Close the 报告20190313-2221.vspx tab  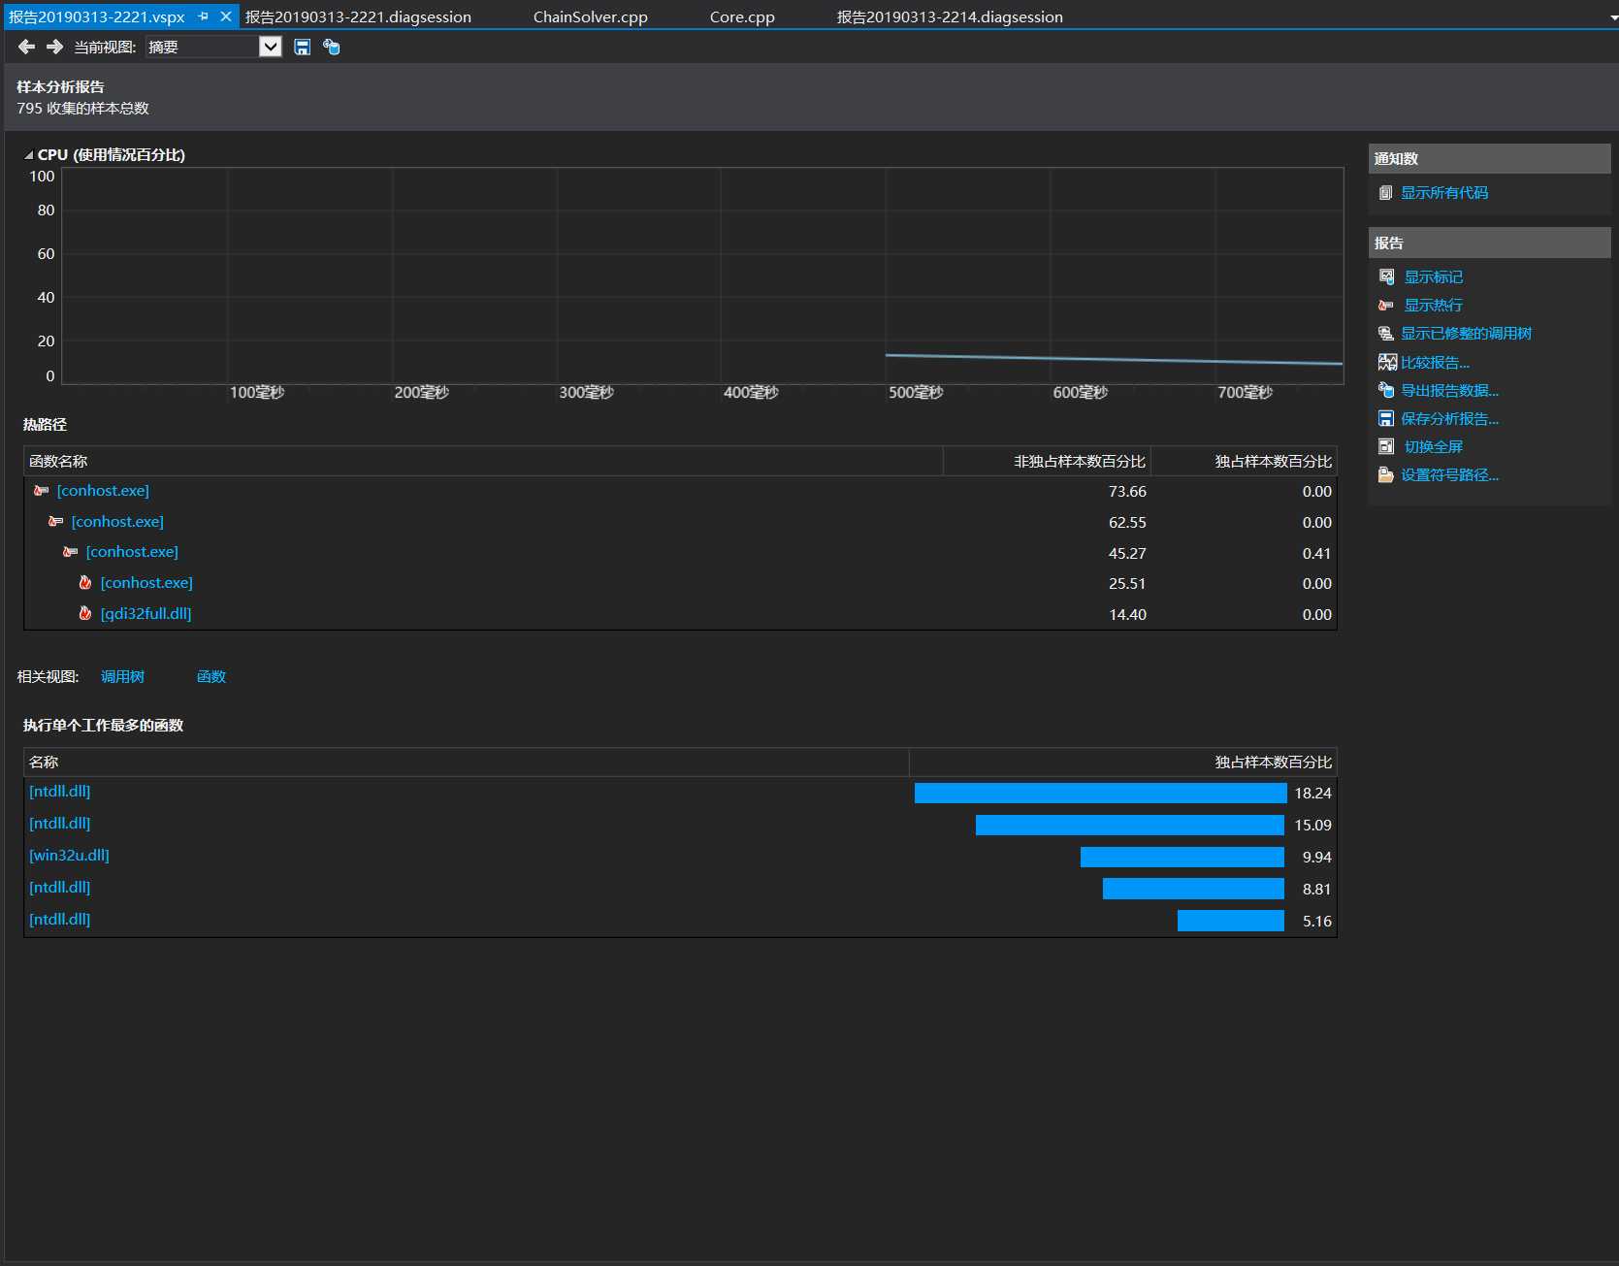[x=226, y=16]
